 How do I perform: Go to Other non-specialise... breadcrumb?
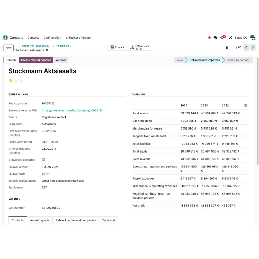point(36,46)
